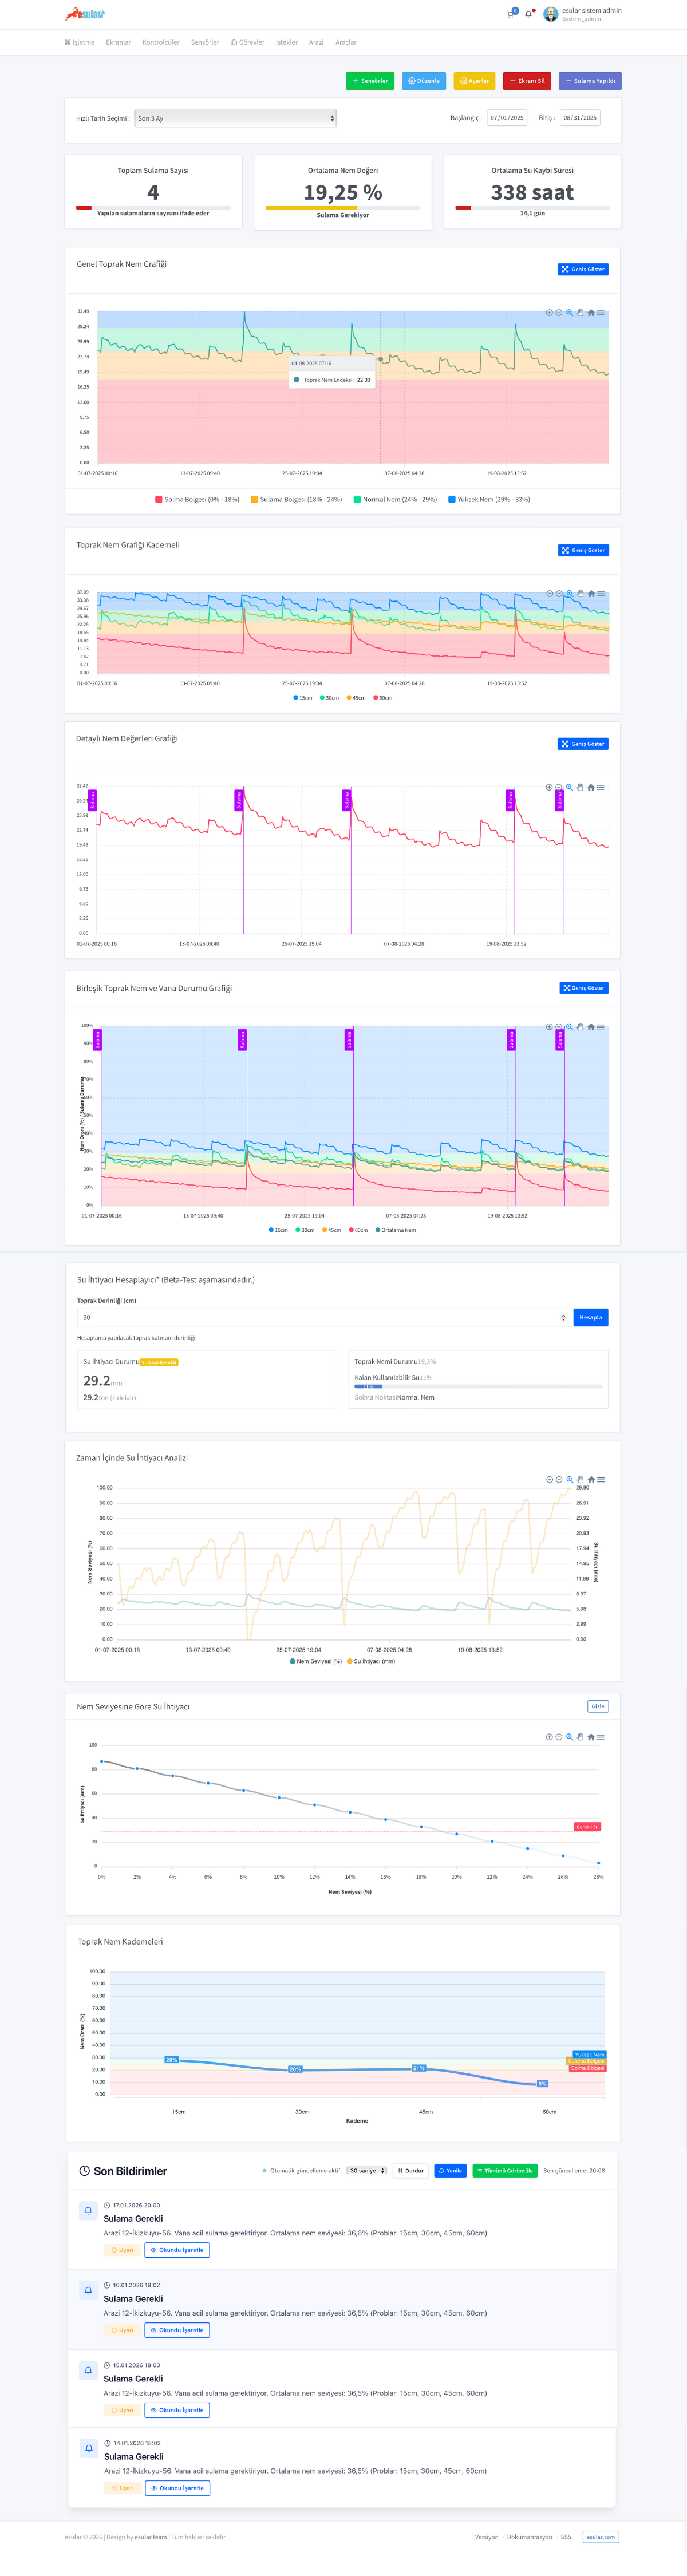Open the chart menu on Detaylı Nem Değerleri graph
The height and width of the screenshot is (2576, 687).
point(601,787)
